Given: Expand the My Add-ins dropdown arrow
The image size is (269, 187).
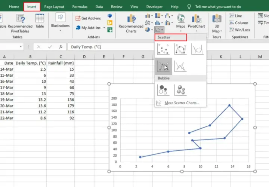Looking at the screenshot, I should click(x=104, y=28).
